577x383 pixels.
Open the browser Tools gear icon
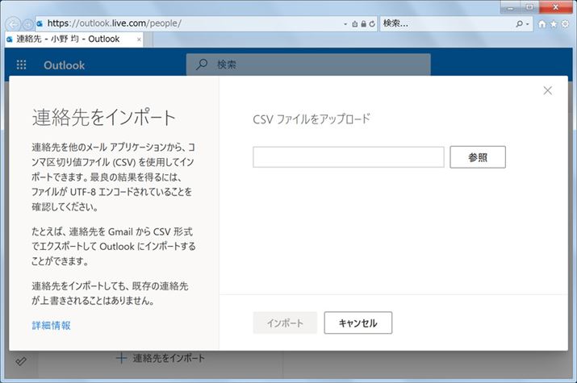[x=565, y=24]
